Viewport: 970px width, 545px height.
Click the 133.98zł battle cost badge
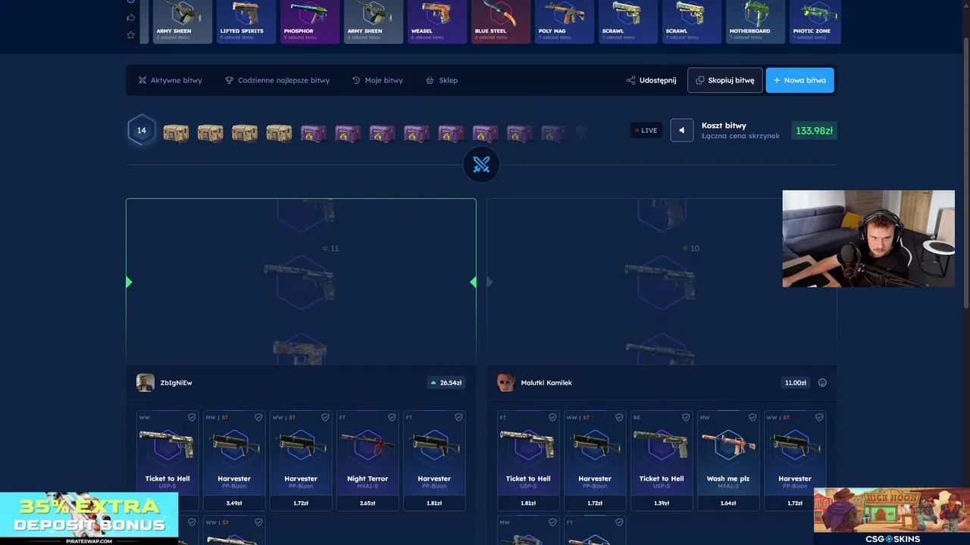pyautogui.click(x=815, y=131)
